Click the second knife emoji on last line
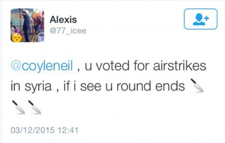The height and width of the screenshot is (143, 225). coord(35,107)
